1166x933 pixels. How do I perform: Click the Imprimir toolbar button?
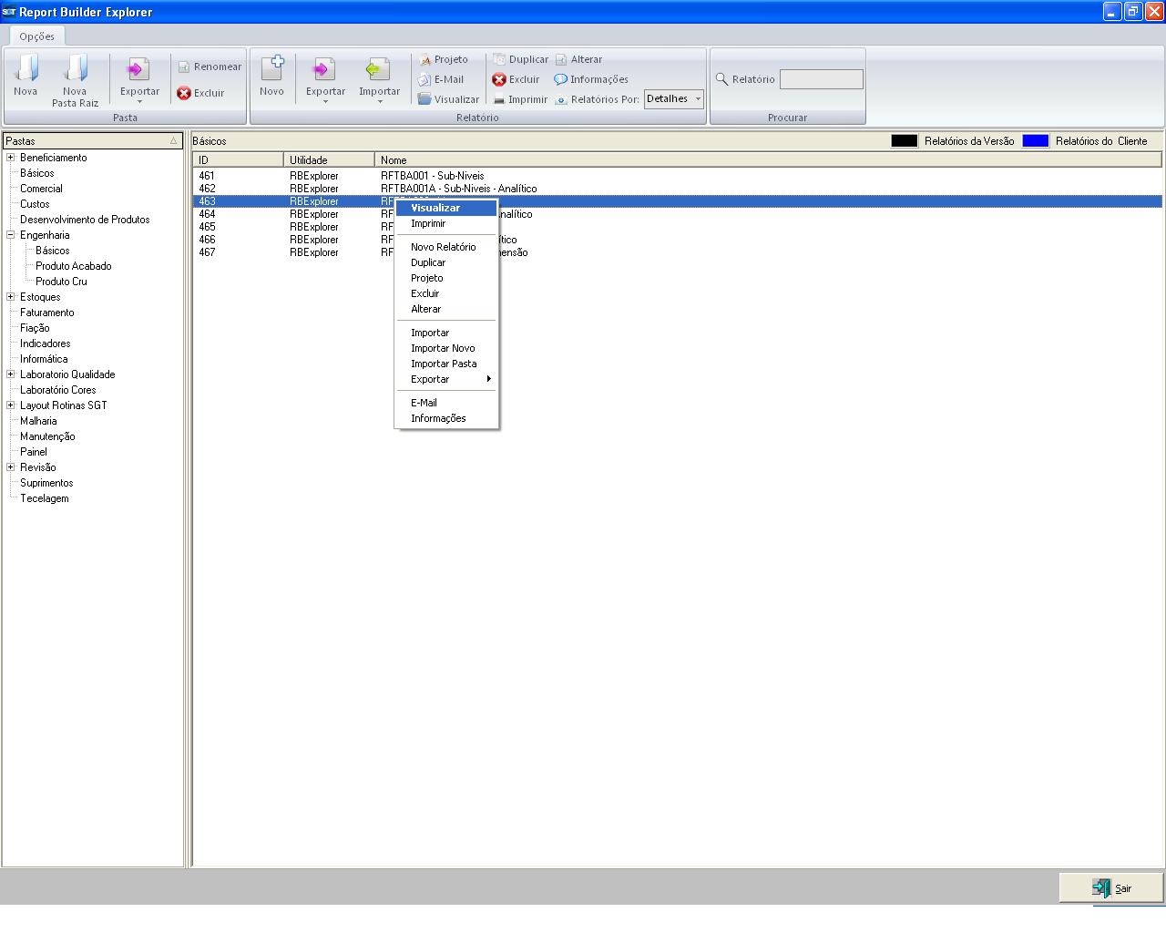click(x=520, y=99)
